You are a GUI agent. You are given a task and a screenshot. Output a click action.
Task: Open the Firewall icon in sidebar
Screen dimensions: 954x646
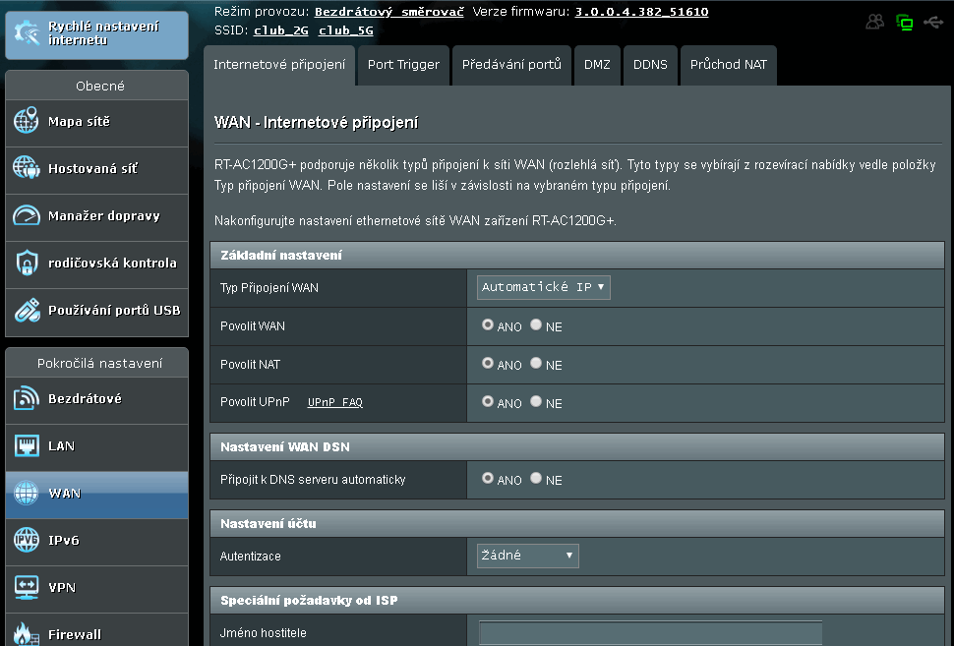26,633
